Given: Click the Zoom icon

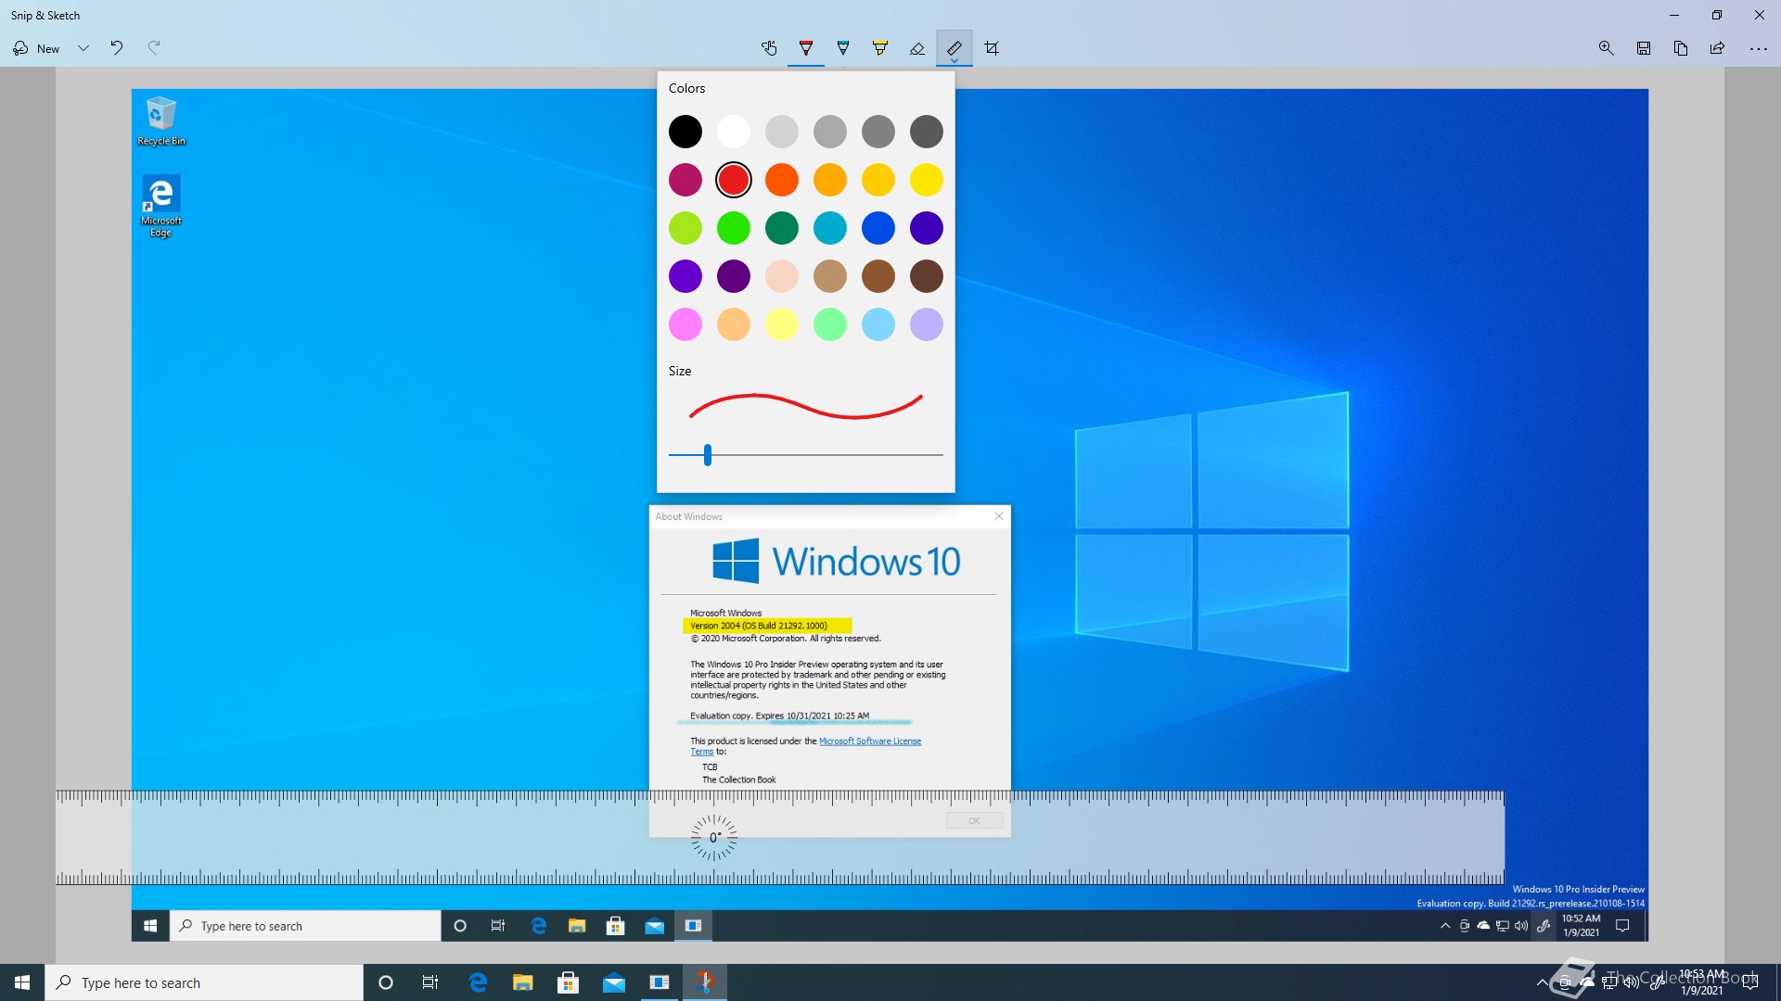Looking at the screenshot, I should point(1607,48).
